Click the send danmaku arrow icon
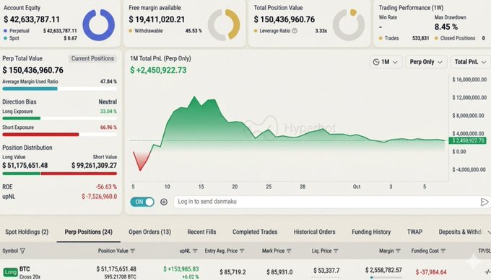Screen dimensions: 491x280 pyautogui.click(x=484, y=202)
